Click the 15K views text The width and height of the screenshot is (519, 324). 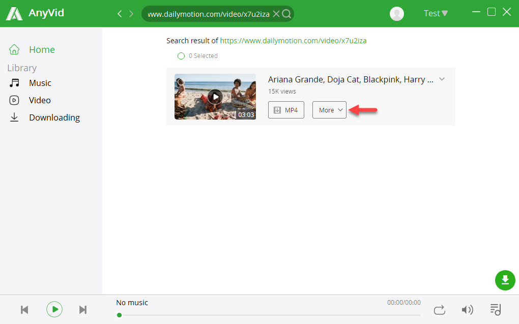tap(282, 92)
